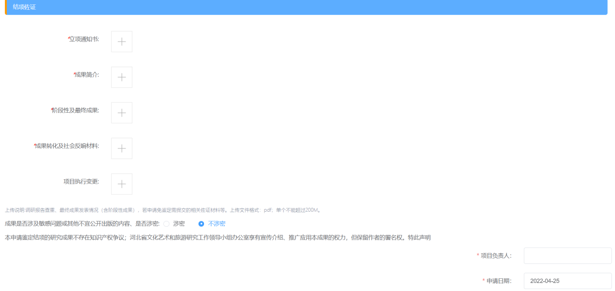The width and height of the screenshot is (615, 291).
Task: Open upload for 成果转化及社会反响材料
Action: (122, 148)
